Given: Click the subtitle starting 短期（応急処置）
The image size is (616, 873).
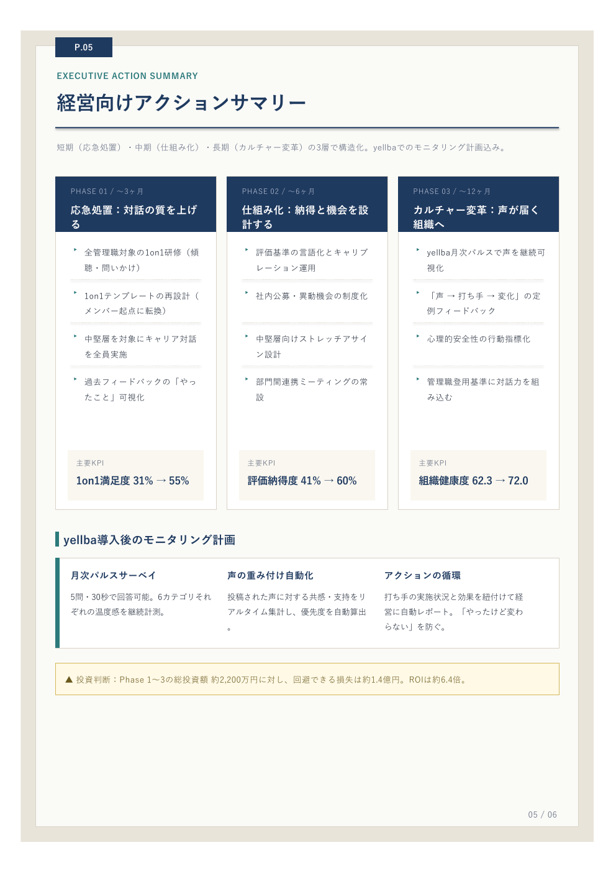Looking at the screenshot, I should click(x=282, y=147).
